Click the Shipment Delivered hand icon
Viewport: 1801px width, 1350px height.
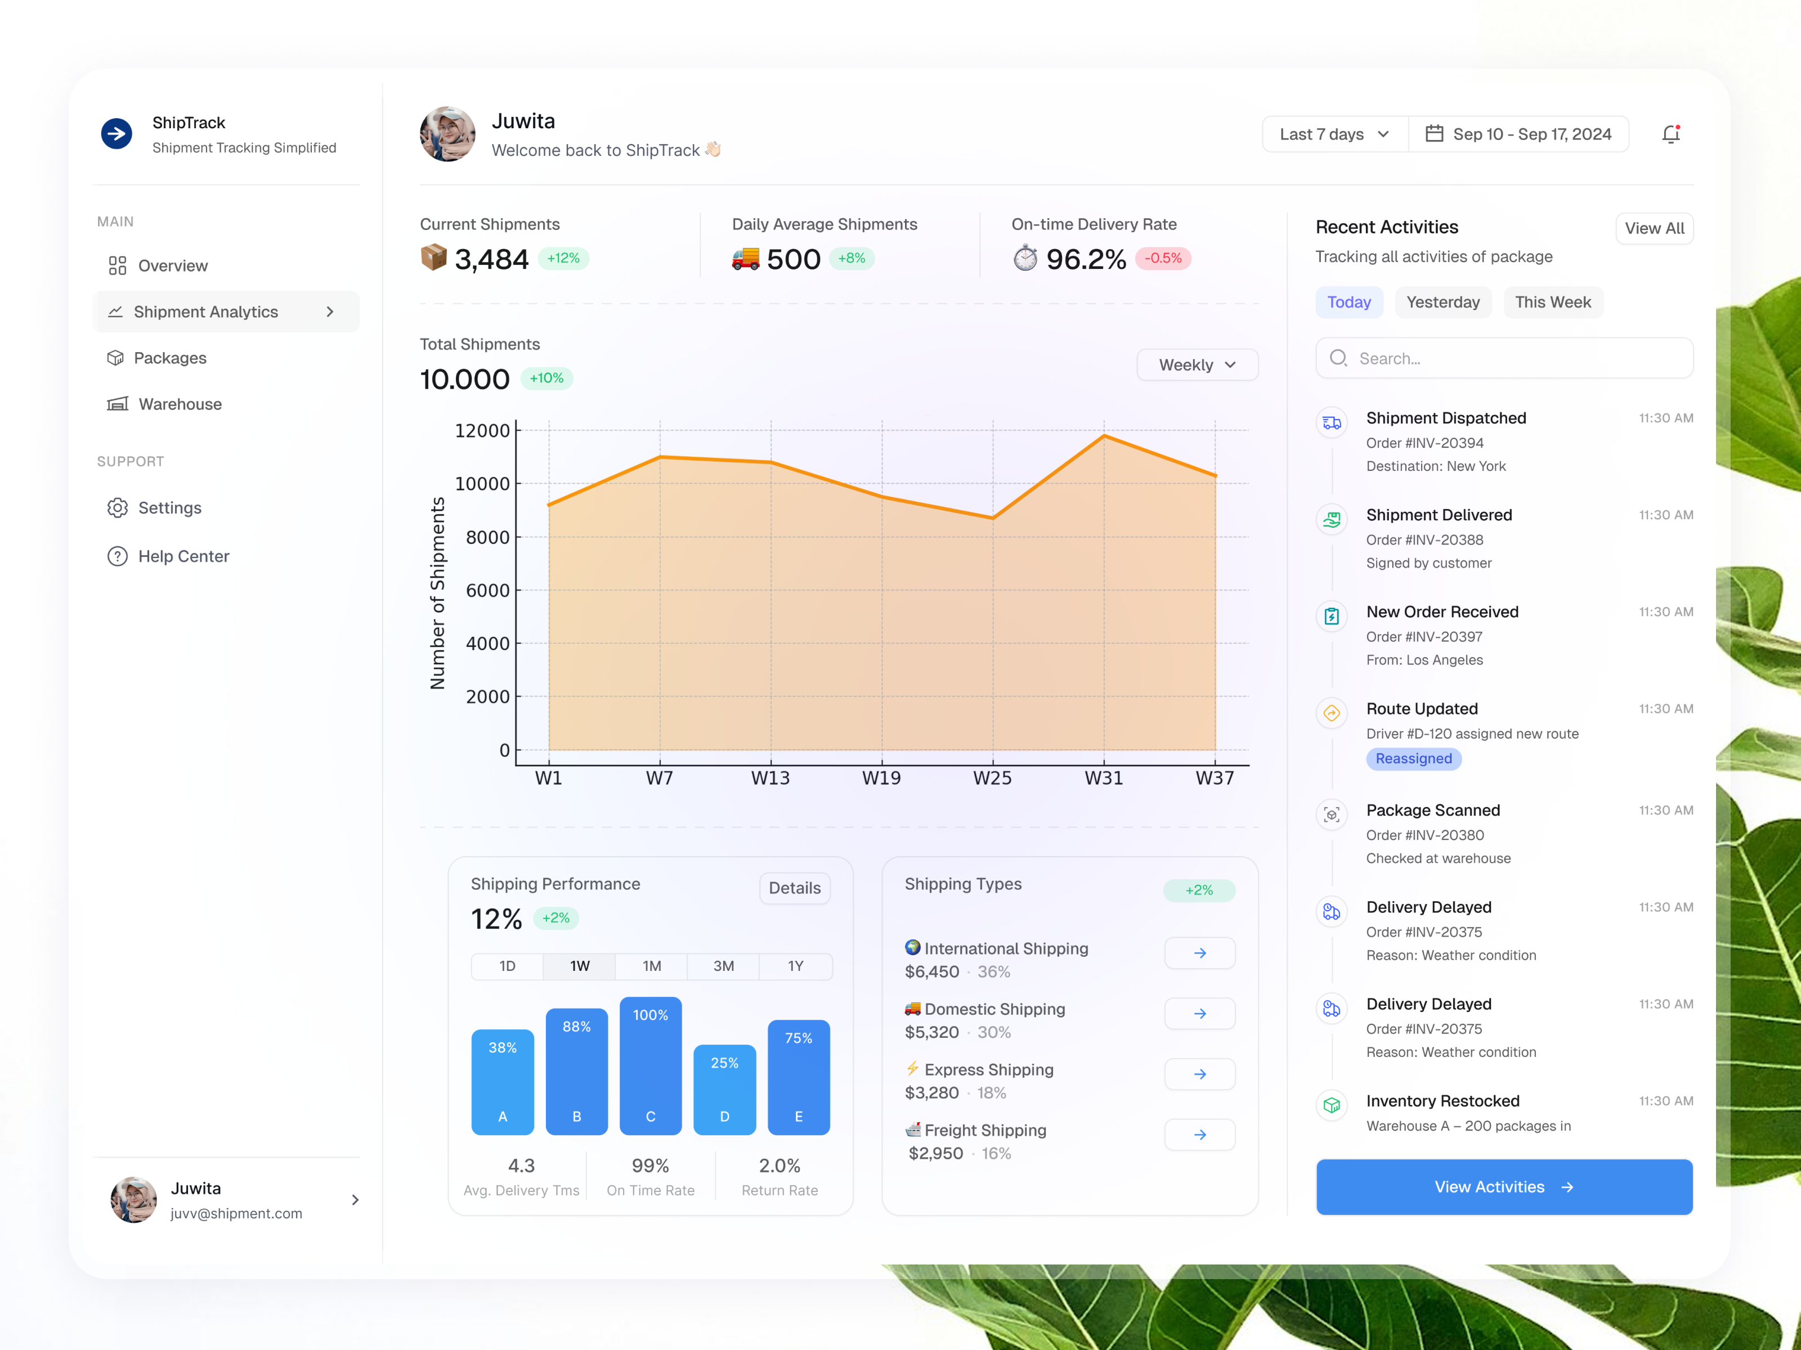point(1331,519)
